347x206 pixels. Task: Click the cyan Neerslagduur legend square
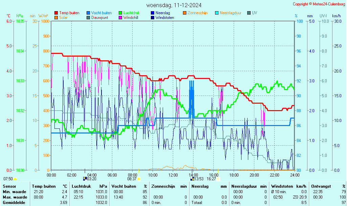tap(217, 13)
